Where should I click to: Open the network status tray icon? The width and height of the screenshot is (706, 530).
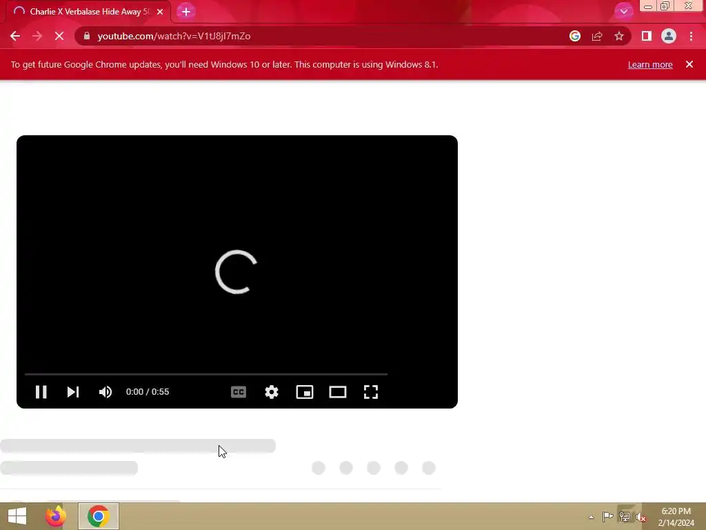pyautogui.click(x=625, y=516)
